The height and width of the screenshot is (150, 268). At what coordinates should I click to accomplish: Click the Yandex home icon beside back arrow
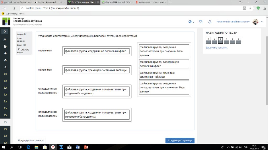point(14,8)
